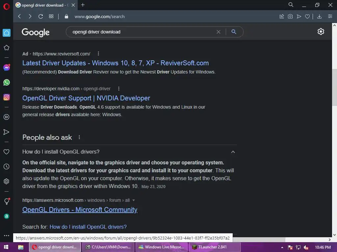Open Settings gear in Opera sidebar
This screenshot has height=252, width=337.
click(7, 181)
